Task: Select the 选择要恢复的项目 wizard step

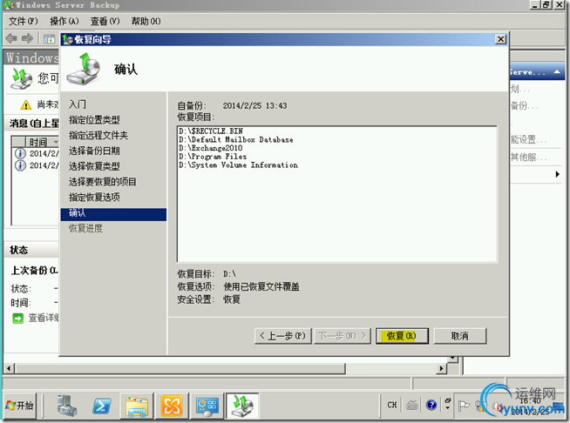Action: coord(103,182)
